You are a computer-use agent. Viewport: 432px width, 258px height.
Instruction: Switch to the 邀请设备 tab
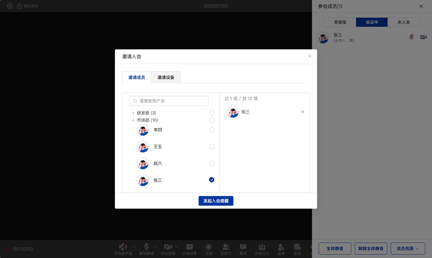coord(166,77)
